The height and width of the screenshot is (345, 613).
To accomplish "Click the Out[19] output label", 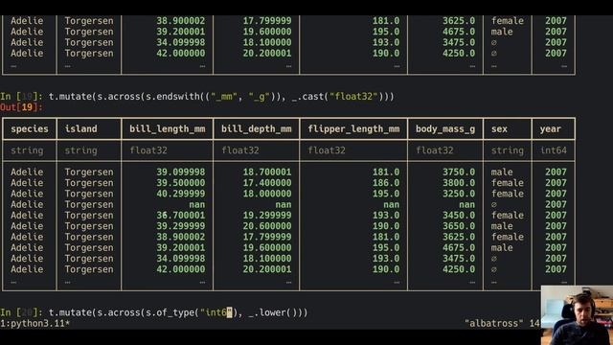I will tap(21, 107).
